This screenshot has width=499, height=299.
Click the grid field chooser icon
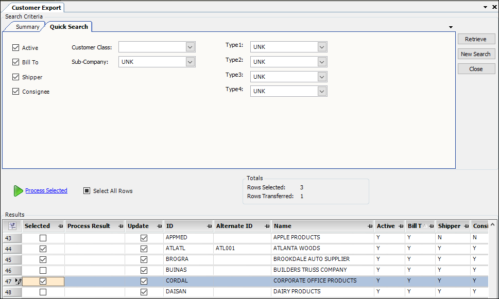[x=12, y=226]
